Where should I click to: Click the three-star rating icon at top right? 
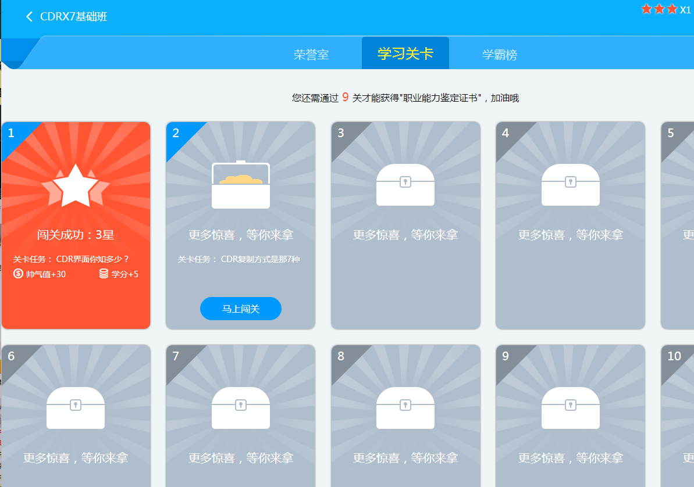pyautogui.click(x=659, y=9)
